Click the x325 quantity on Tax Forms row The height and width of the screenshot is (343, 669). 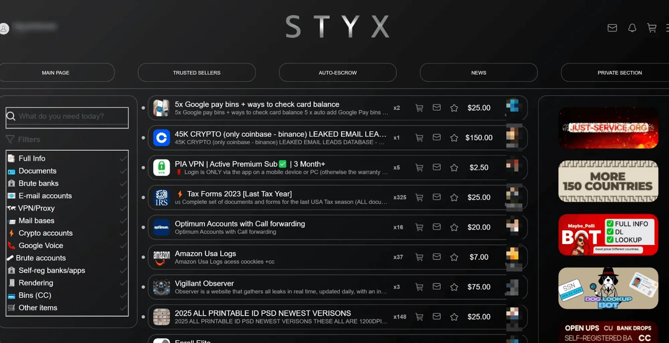coord(400,197)
